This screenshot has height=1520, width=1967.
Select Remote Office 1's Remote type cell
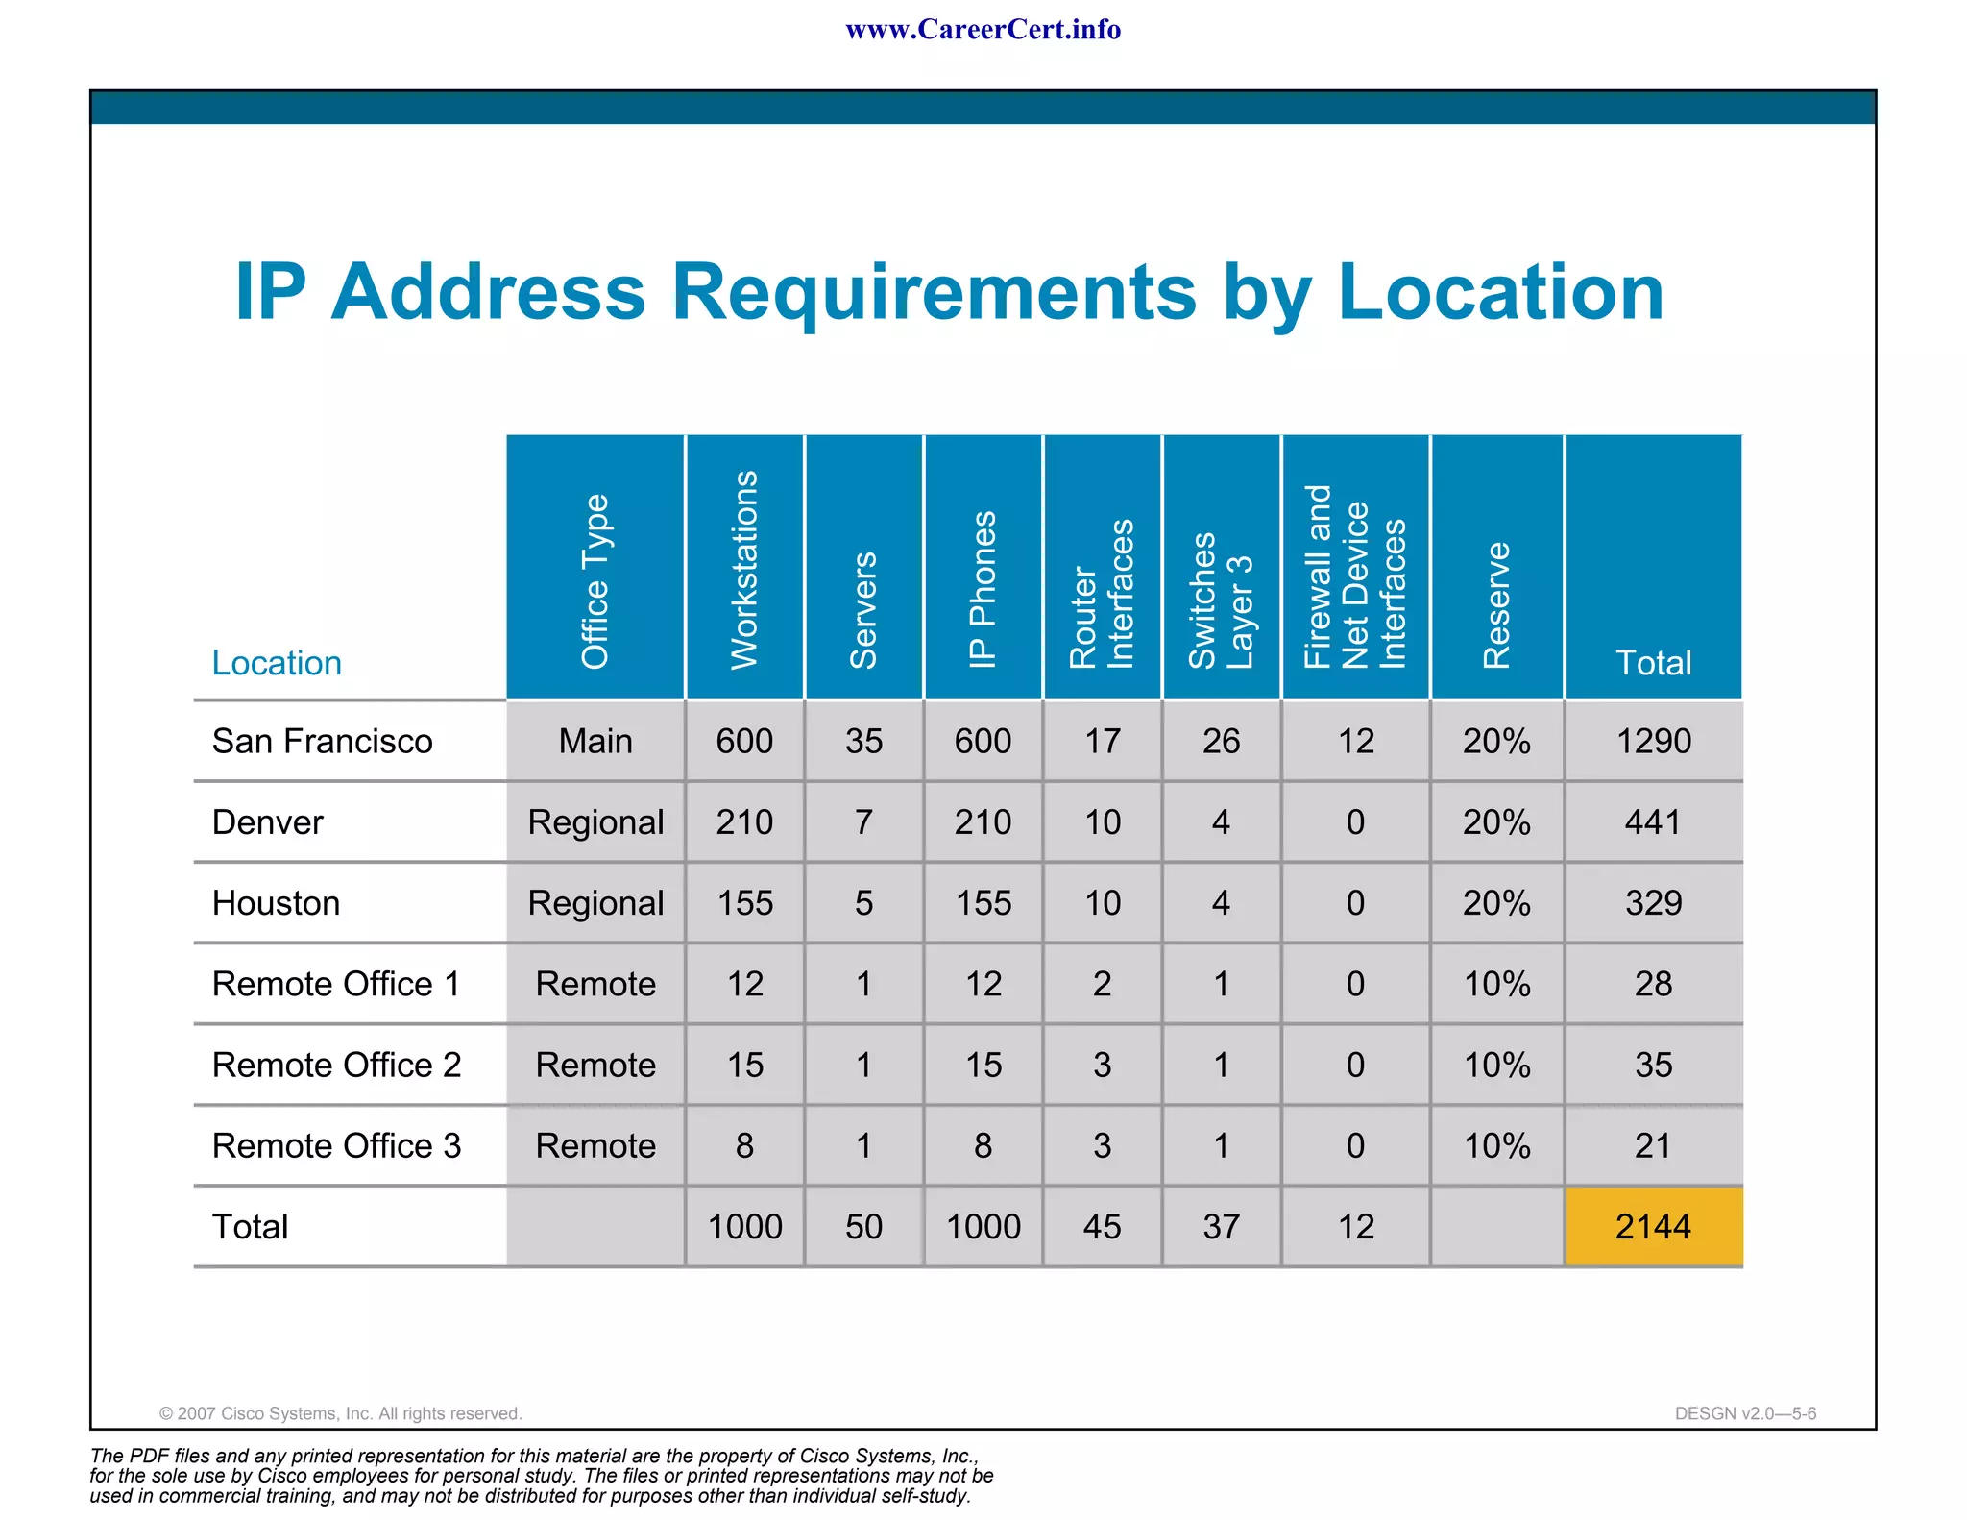click(595, 983)
